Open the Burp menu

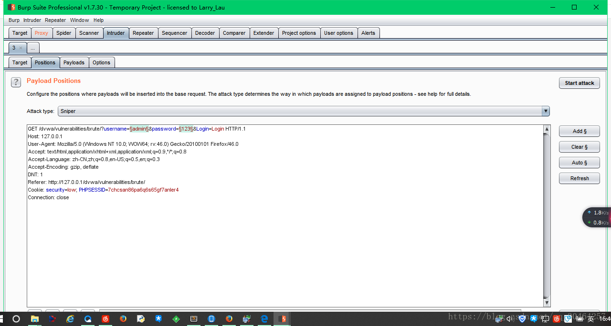coord(14,20)
